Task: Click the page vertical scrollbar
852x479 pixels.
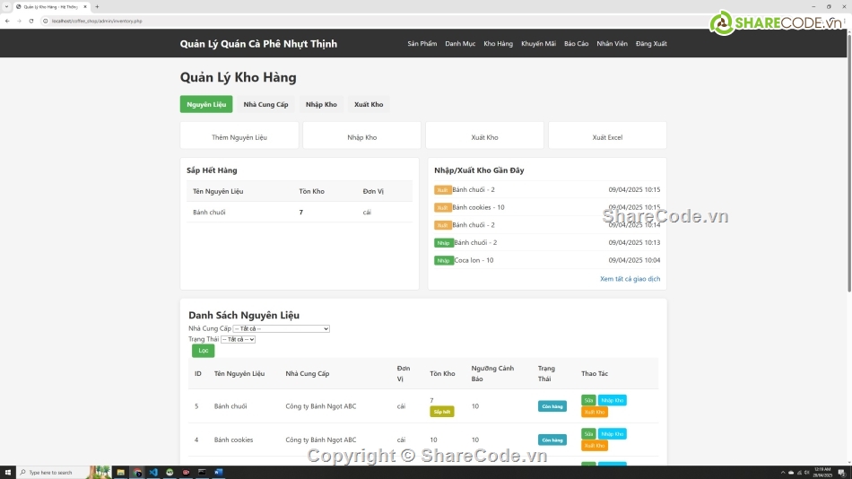Action: (848, 163)
